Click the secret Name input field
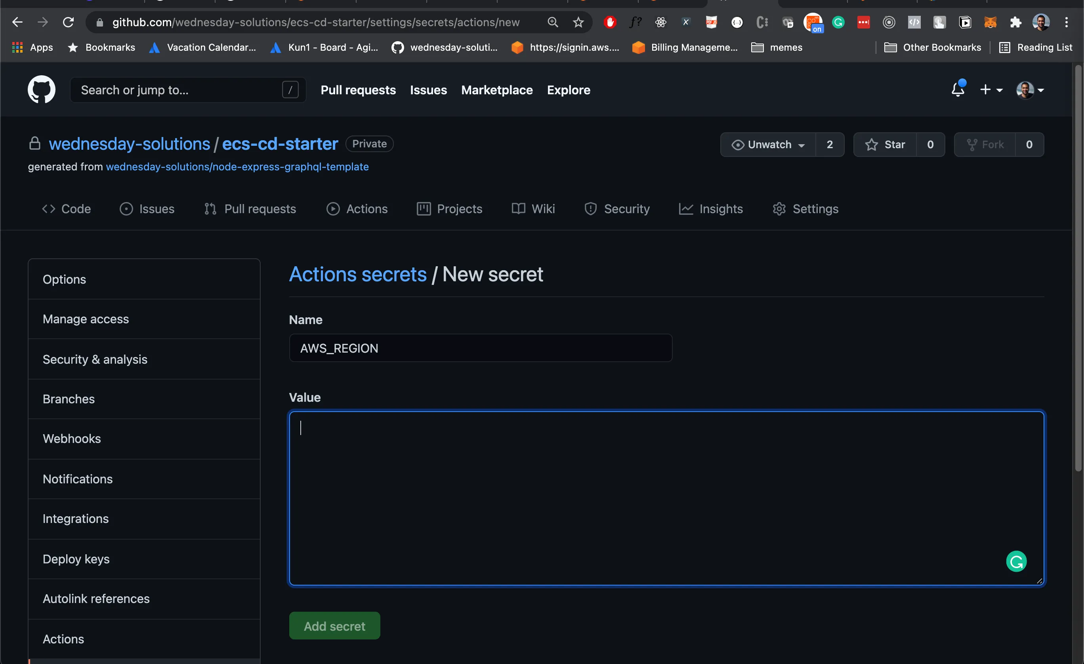 click(481, 348)
